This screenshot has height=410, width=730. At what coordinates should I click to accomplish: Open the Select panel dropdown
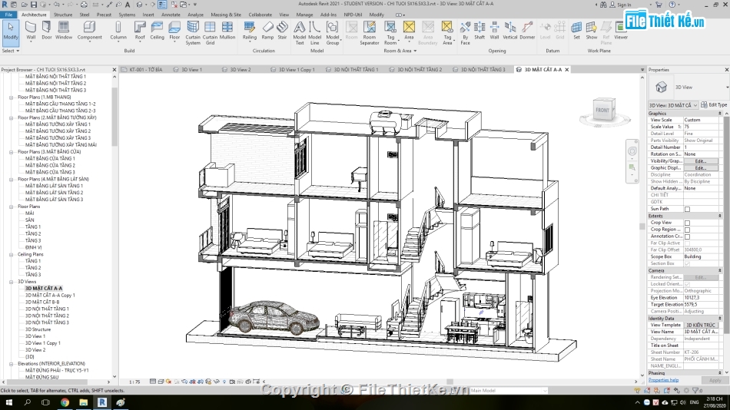[x=10, y=50]
